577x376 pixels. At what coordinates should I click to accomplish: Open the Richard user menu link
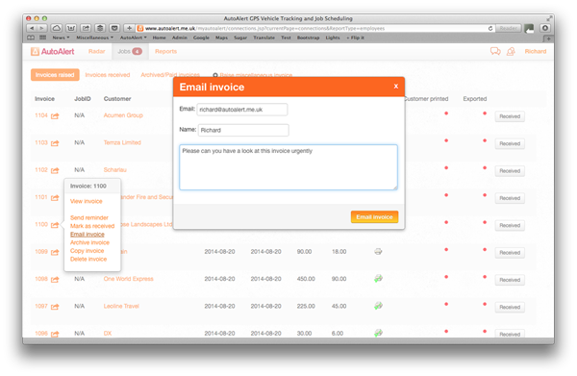pyautogui.click(x=535, y=52)
